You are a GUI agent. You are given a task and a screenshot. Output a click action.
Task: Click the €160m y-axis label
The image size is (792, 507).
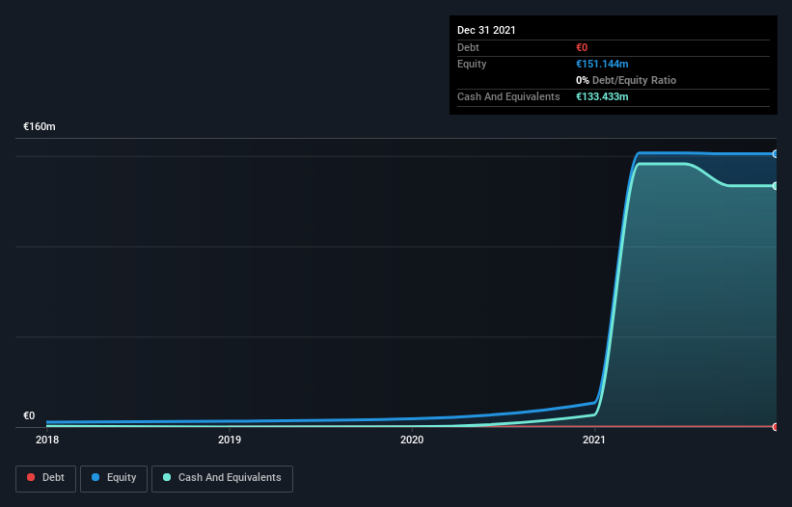coord(40,126)
